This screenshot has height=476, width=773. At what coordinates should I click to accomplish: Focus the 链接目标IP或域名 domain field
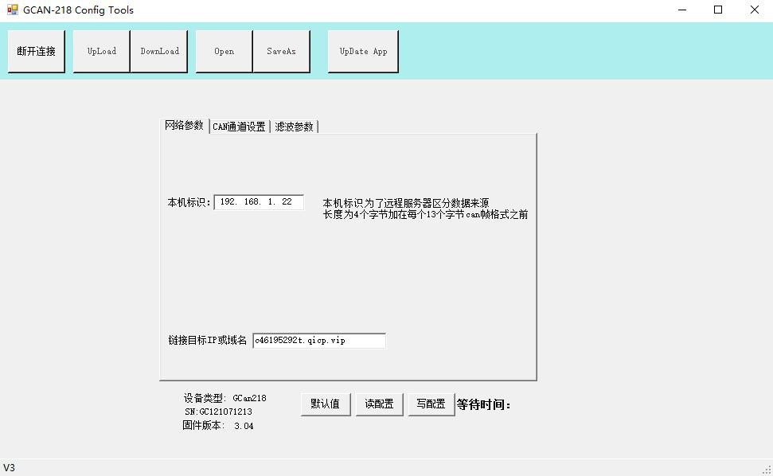318,341
